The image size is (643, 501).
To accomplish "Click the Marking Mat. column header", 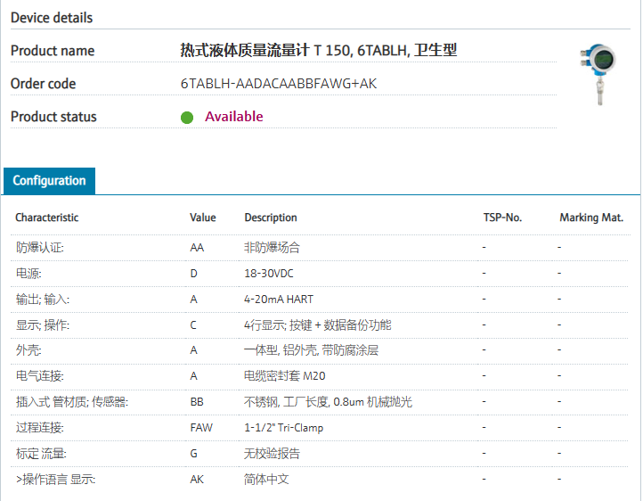I will click(591, 218).
